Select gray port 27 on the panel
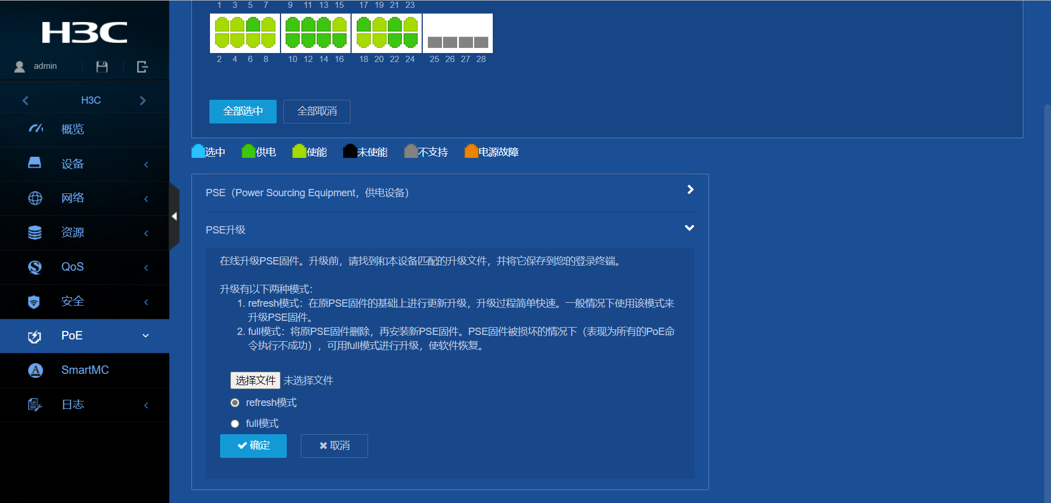The image size is (1051, 503). [x=466, y=42]
